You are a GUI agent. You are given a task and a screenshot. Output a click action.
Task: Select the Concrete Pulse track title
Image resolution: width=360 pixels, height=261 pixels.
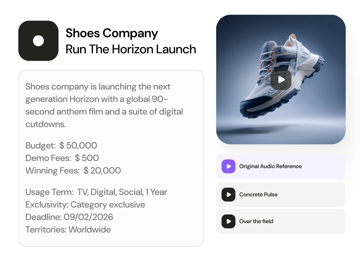tap(258, 195)
